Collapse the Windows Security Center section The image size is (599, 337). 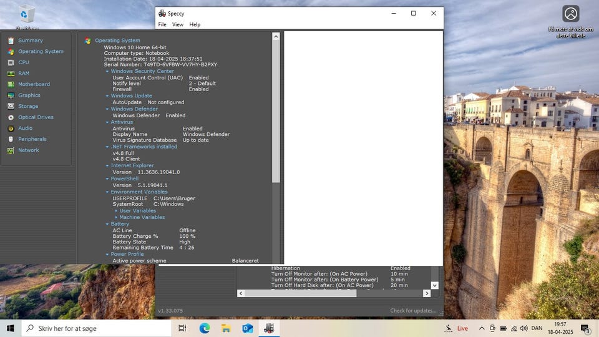(107, 71)
